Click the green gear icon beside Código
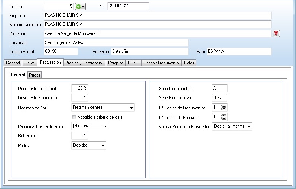Image resolution: width=296 pixels, height=189 pixels. [78, 6]
